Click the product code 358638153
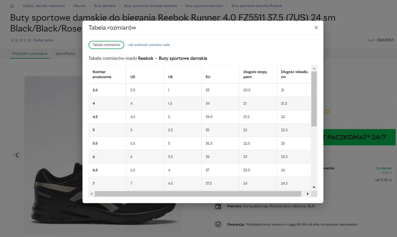This screenshot has width=397, height=237. coord(385,40)
